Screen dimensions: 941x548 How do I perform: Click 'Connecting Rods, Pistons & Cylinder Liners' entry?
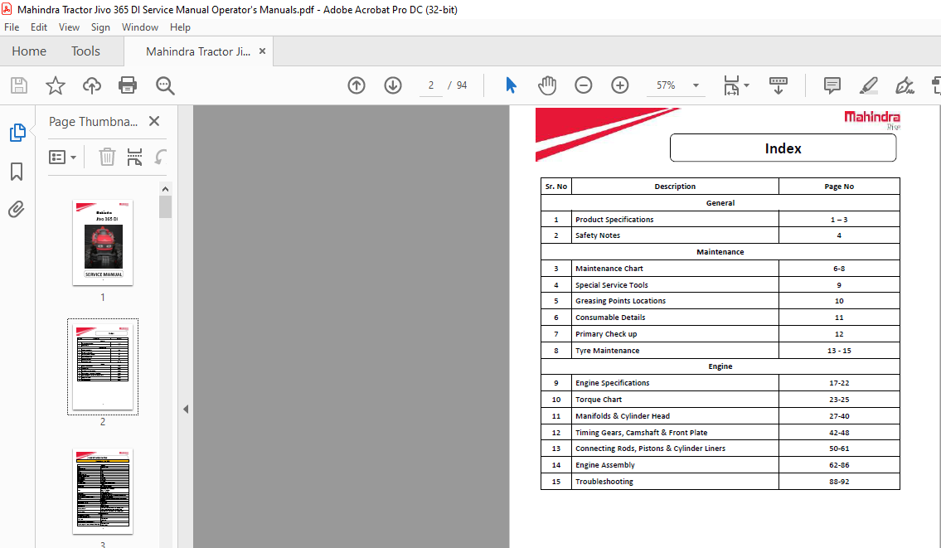[x=650, y=449]
